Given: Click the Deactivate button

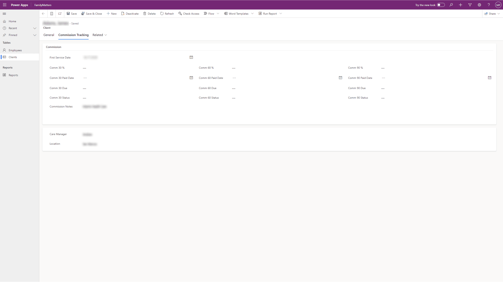Looking at the screenshot, I should coord(130,14).
